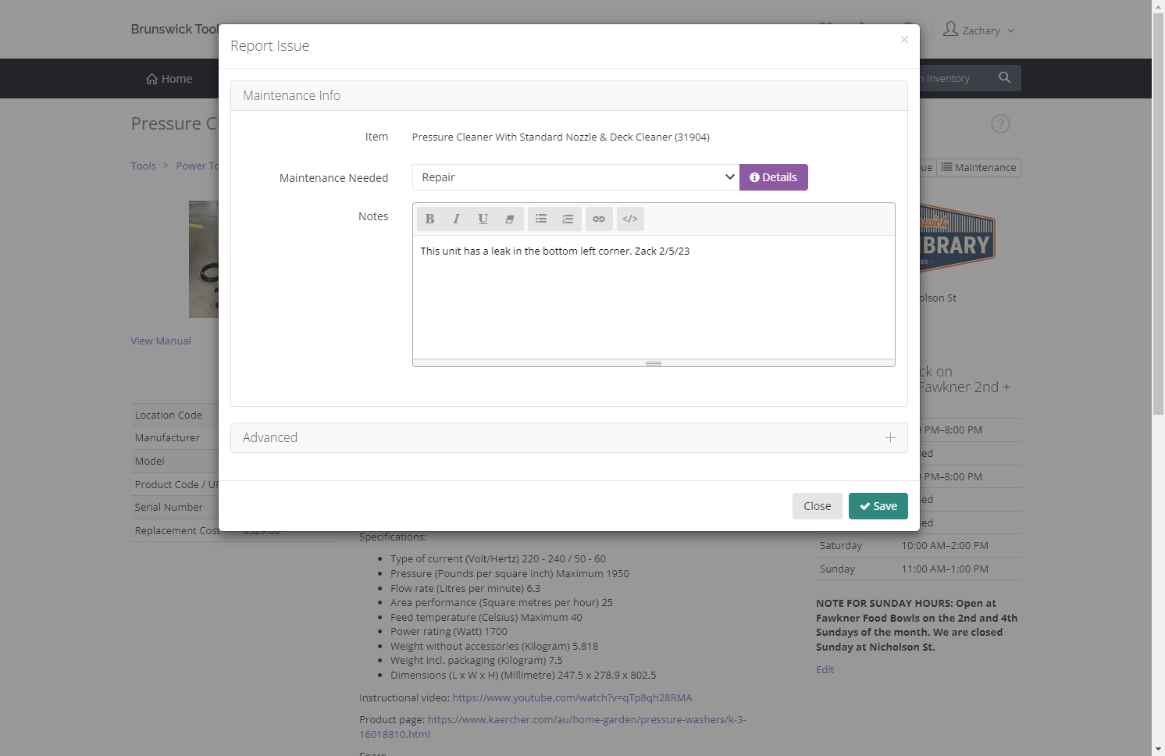1165x756 pixels.
Task: Click the search magnifier icon in the navbar
Action: [x=1005, y=78]
